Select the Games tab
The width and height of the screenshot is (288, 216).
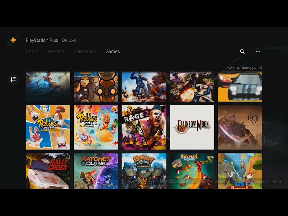click(x=112, y=51)
